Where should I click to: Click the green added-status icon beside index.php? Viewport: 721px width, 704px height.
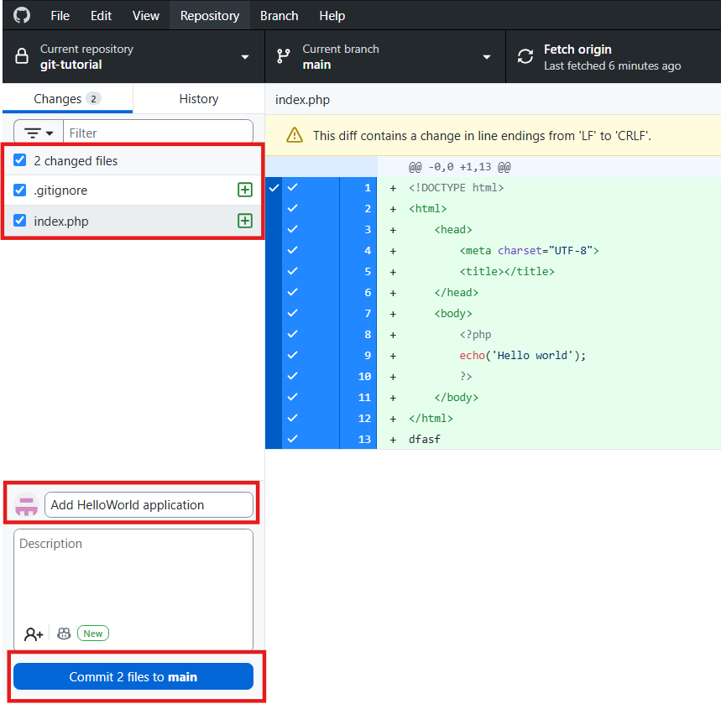coord(244,221)
